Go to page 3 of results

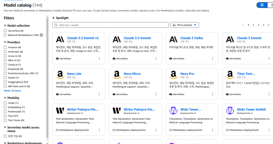(258, 25)
